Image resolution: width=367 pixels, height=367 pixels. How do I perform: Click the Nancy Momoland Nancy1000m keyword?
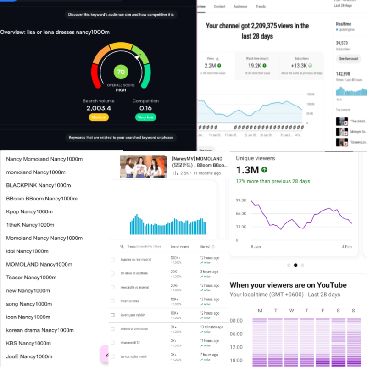tap(44, 159)
